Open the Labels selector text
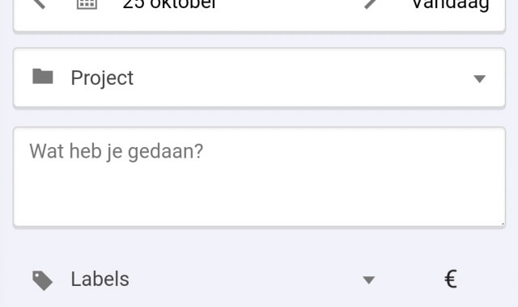The width and height of the screenshot is (518, 307). [100, 279]
